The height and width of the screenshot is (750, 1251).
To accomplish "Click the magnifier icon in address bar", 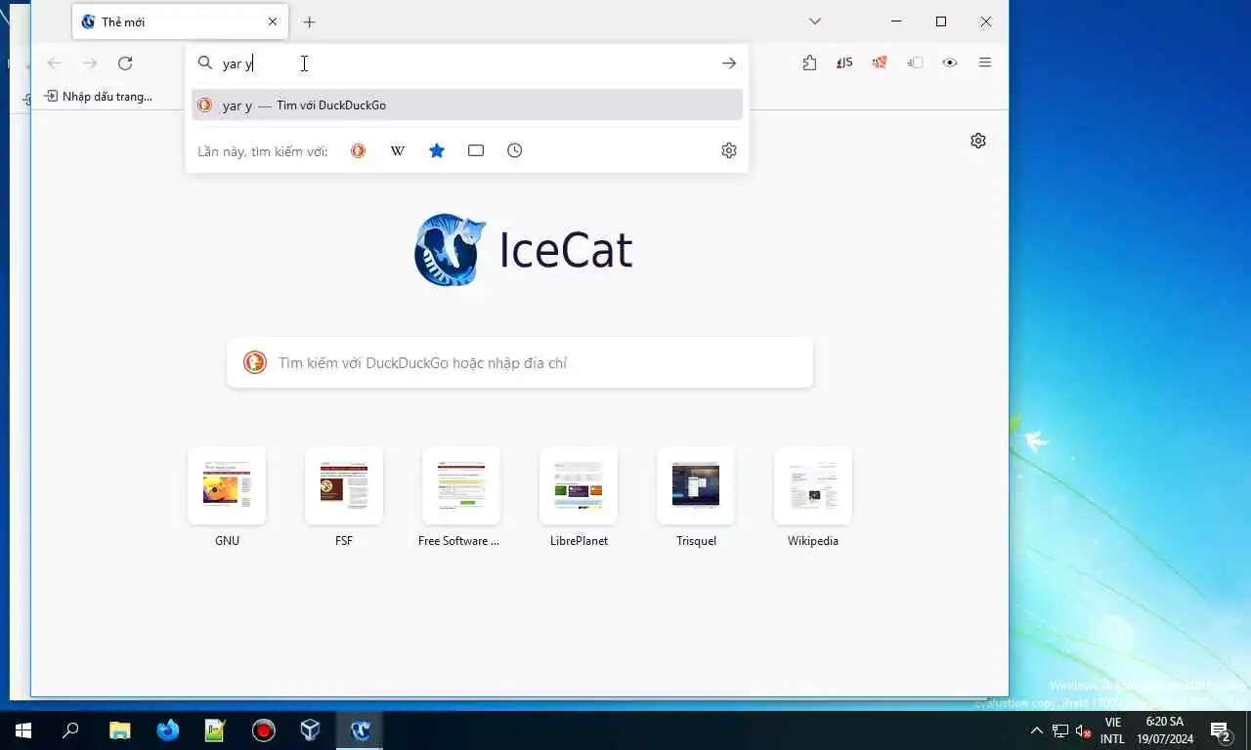I will [x=205, y=63].
